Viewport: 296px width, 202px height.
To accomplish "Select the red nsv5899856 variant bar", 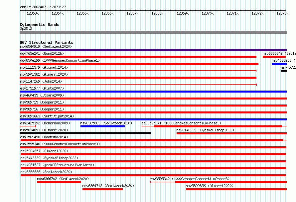I will coord(236,189).
